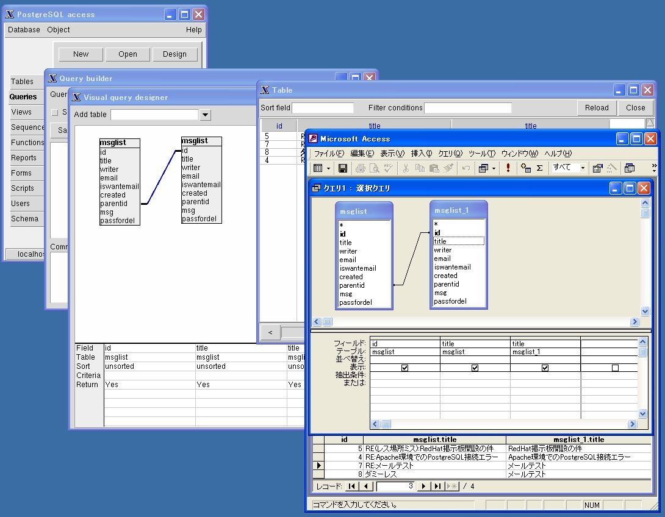Click the Sort field input in Table window
This screenshot has height=517, width=665.
coord(323,108)
